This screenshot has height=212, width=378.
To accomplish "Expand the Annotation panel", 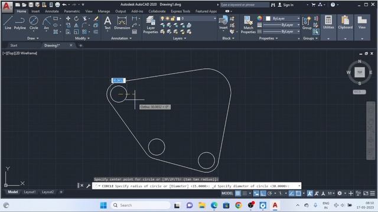I will tap(121, 38).
